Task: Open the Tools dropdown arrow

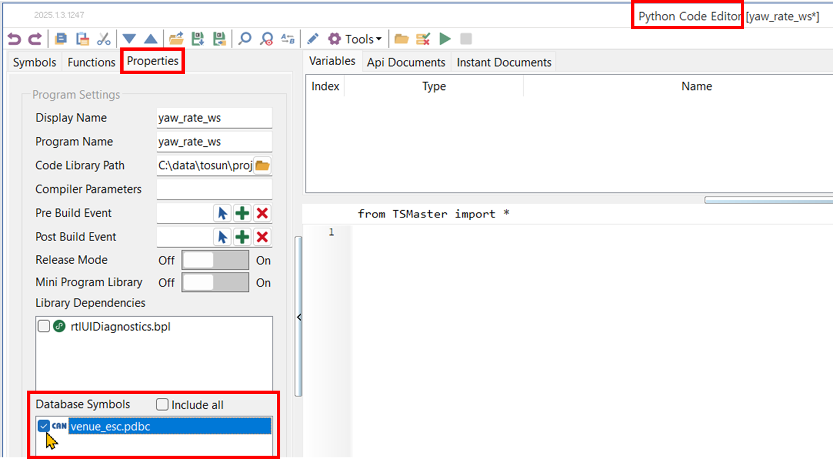Action: tap(379, 39)
